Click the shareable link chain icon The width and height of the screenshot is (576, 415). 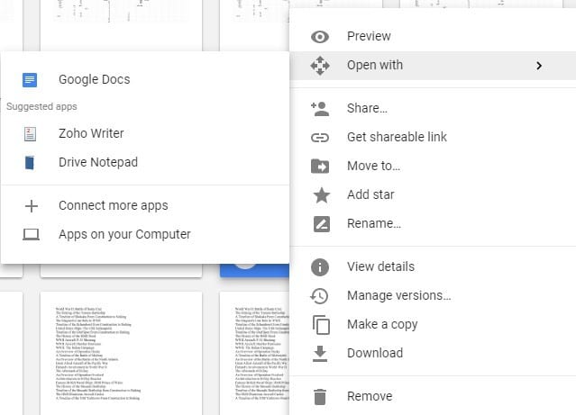tap(320, 138)
